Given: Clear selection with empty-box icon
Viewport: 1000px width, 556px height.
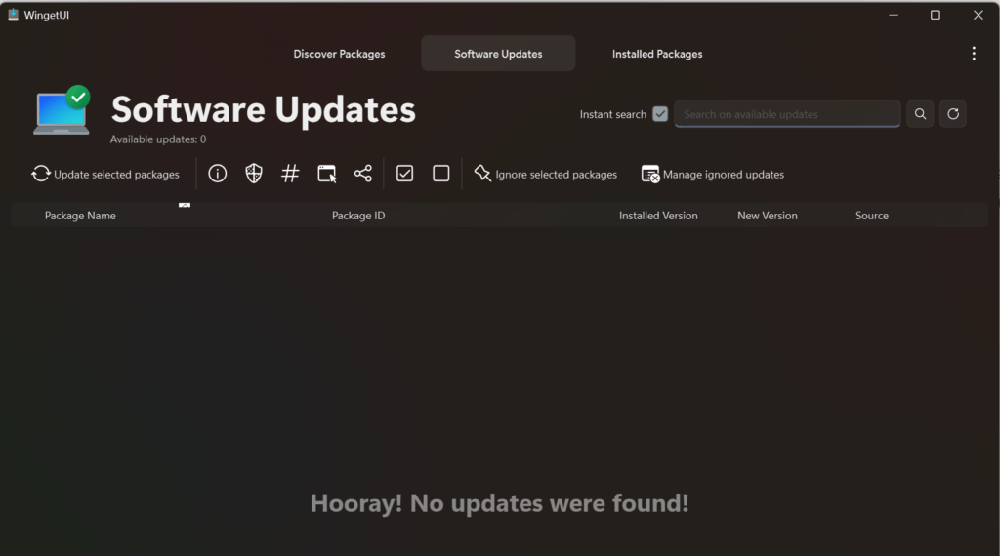Looking at the screenshot, I should click(441, 174).
